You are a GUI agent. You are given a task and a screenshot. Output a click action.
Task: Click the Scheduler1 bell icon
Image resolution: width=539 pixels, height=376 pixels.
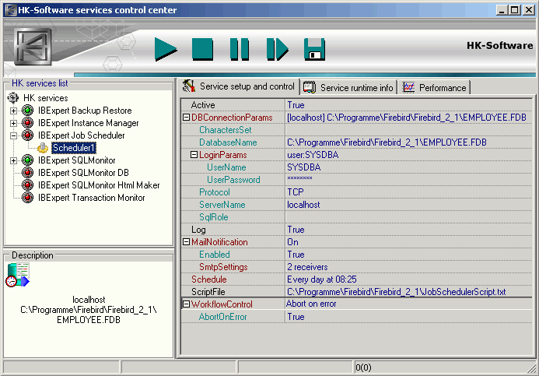pyautogui.click(x=43, y=148)
